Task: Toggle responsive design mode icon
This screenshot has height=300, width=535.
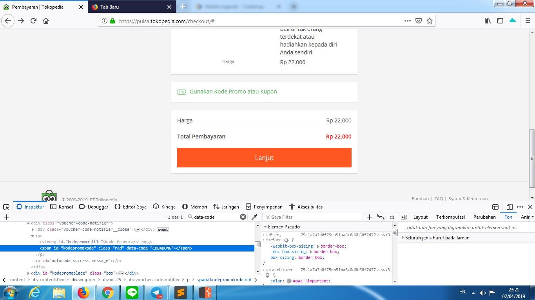Action: 510,207
